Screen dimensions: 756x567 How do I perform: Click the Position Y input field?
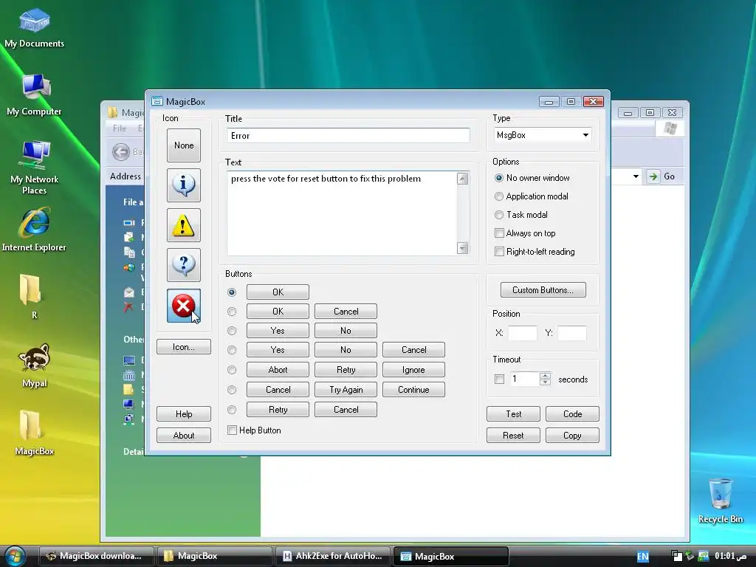pos(572,333)
